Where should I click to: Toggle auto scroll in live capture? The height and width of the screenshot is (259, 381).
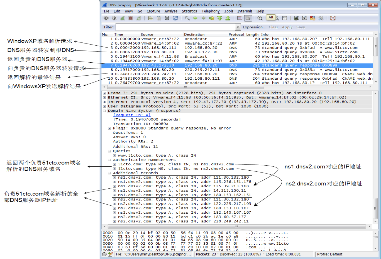[248, 18]
